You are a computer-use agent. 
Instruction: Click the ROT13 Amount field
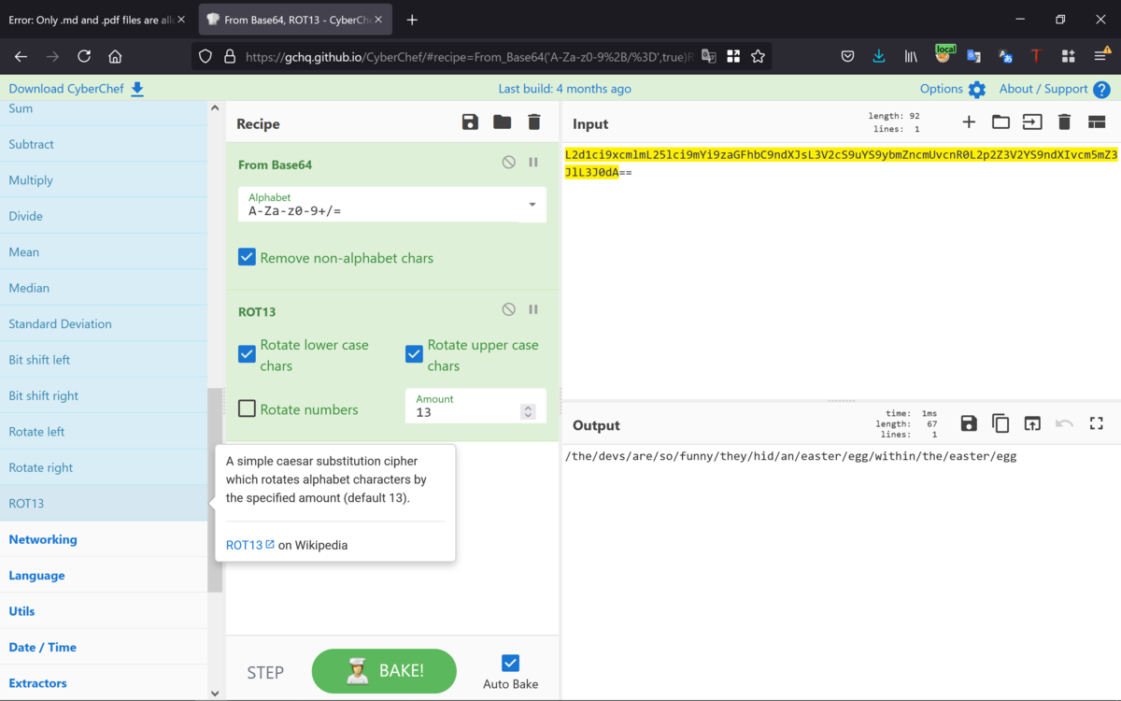pyautogui.click(x=475, y=406)
